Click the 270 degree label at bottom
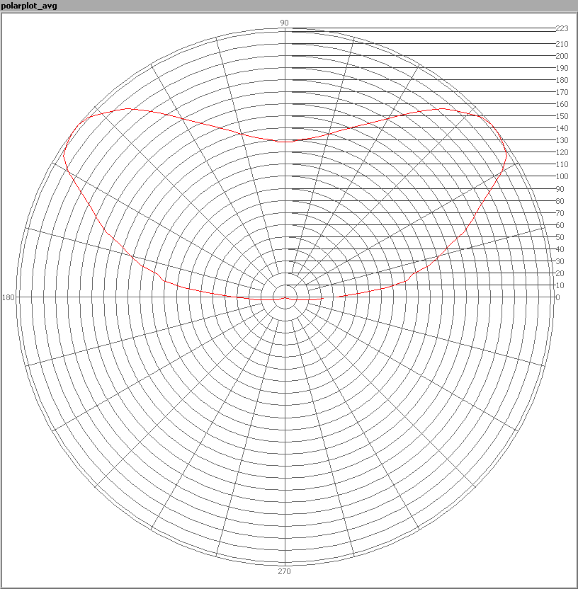The width and height of the screenshot is (578, 589). coord(284,571)
